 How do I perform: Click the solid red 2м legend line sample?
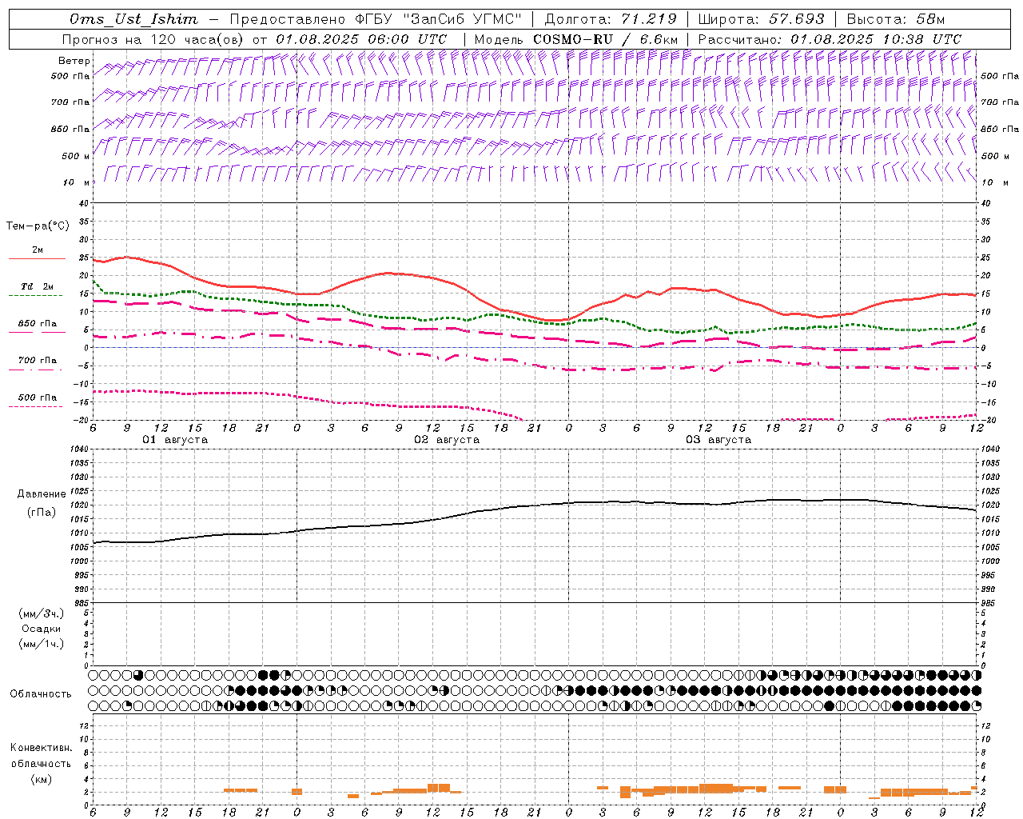coord(37,259)
